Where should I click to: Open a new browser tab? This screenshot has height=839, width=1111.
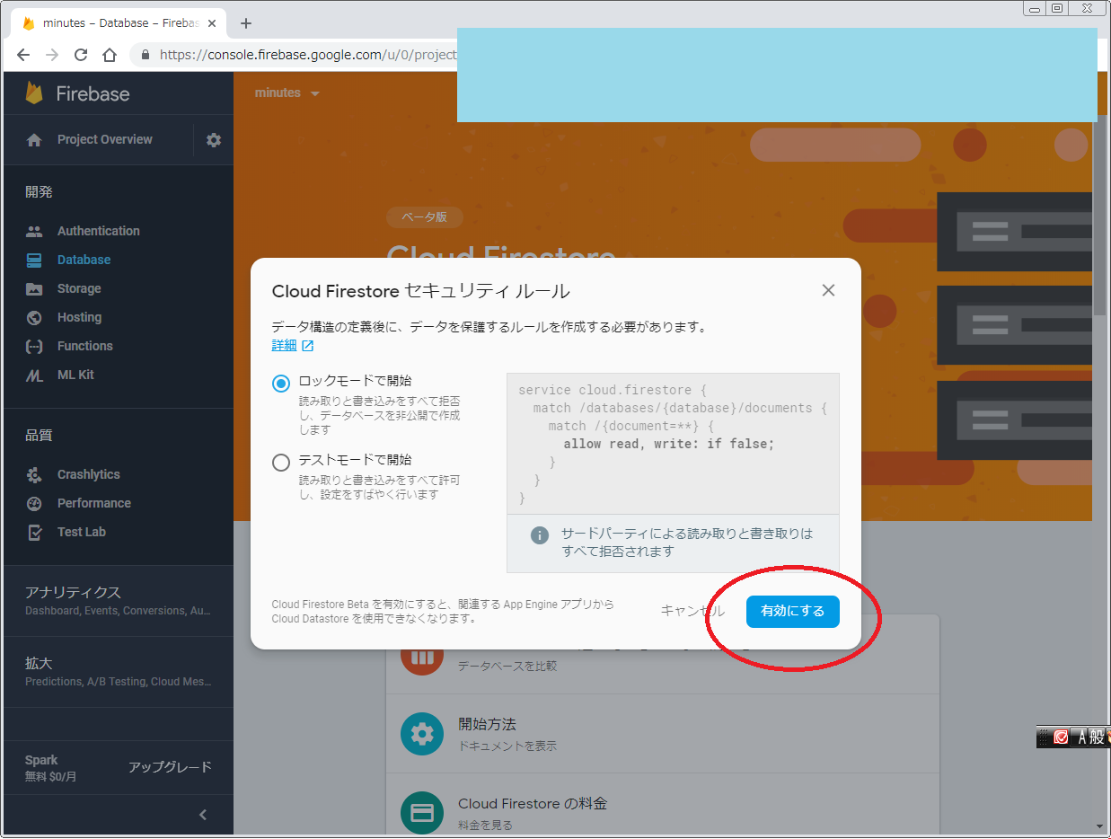click(x=246, y=23)
